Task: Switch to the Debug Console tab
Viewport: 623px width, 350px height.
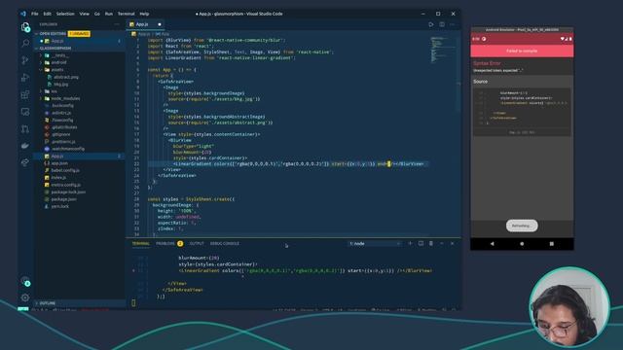Action: tap(225, 243)
